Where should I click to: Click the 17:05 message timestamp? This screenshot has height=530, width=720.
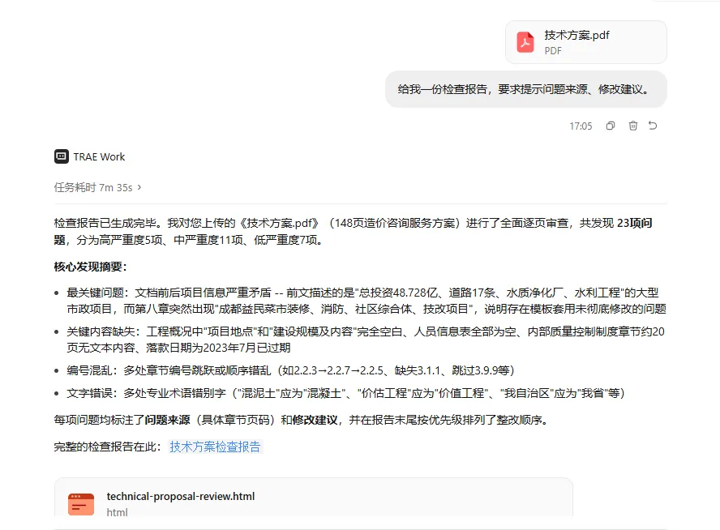point(581,126)
